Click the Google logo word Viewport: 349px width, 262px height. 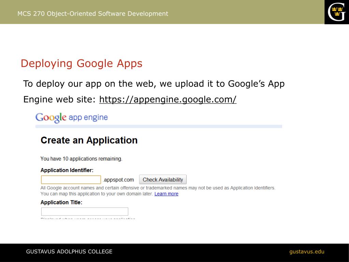coord(51,118)
